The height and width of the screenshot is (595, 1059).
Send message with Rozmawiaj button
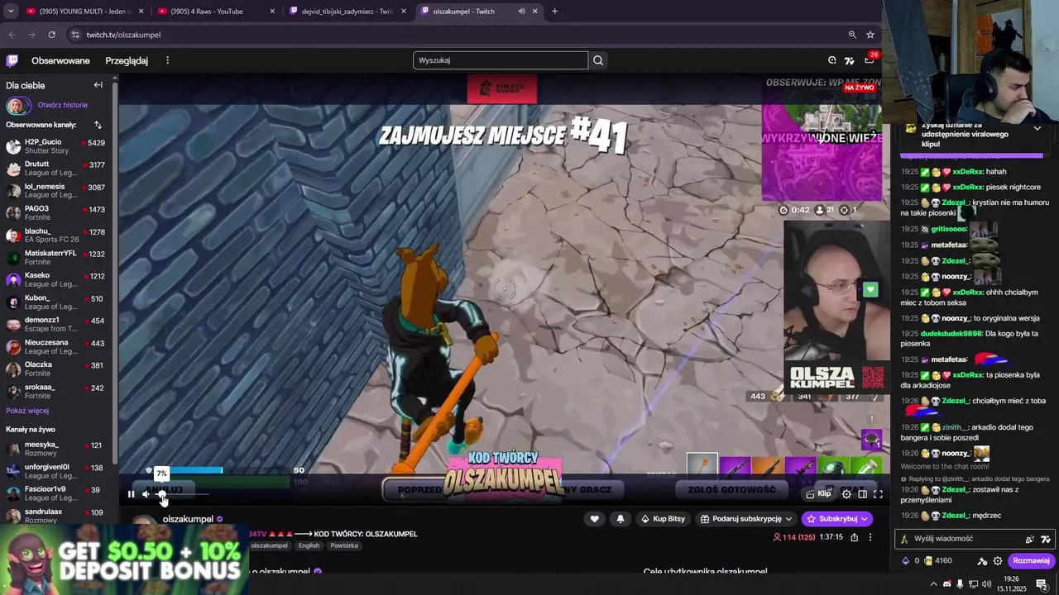(x=1031, y=561)
